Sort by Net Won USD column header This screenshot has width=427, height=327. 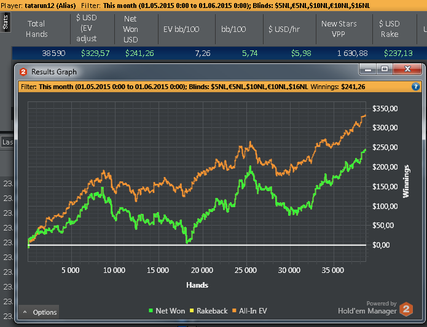tap(131, 29)
